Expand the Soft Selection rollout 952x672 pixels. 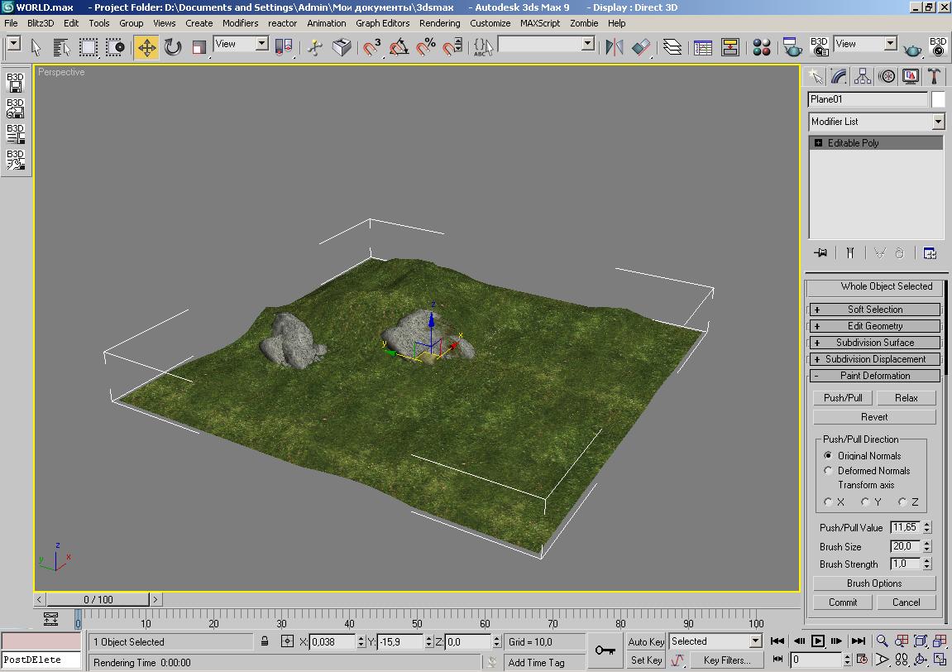(874, 310)
